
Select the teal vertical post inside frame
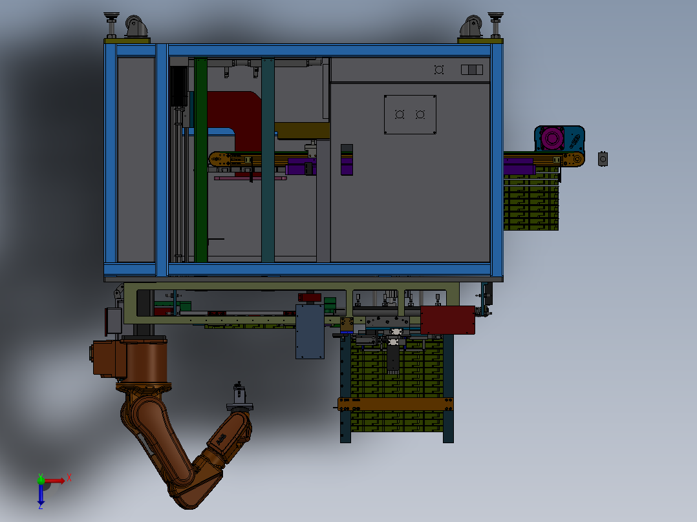(268, 160)
